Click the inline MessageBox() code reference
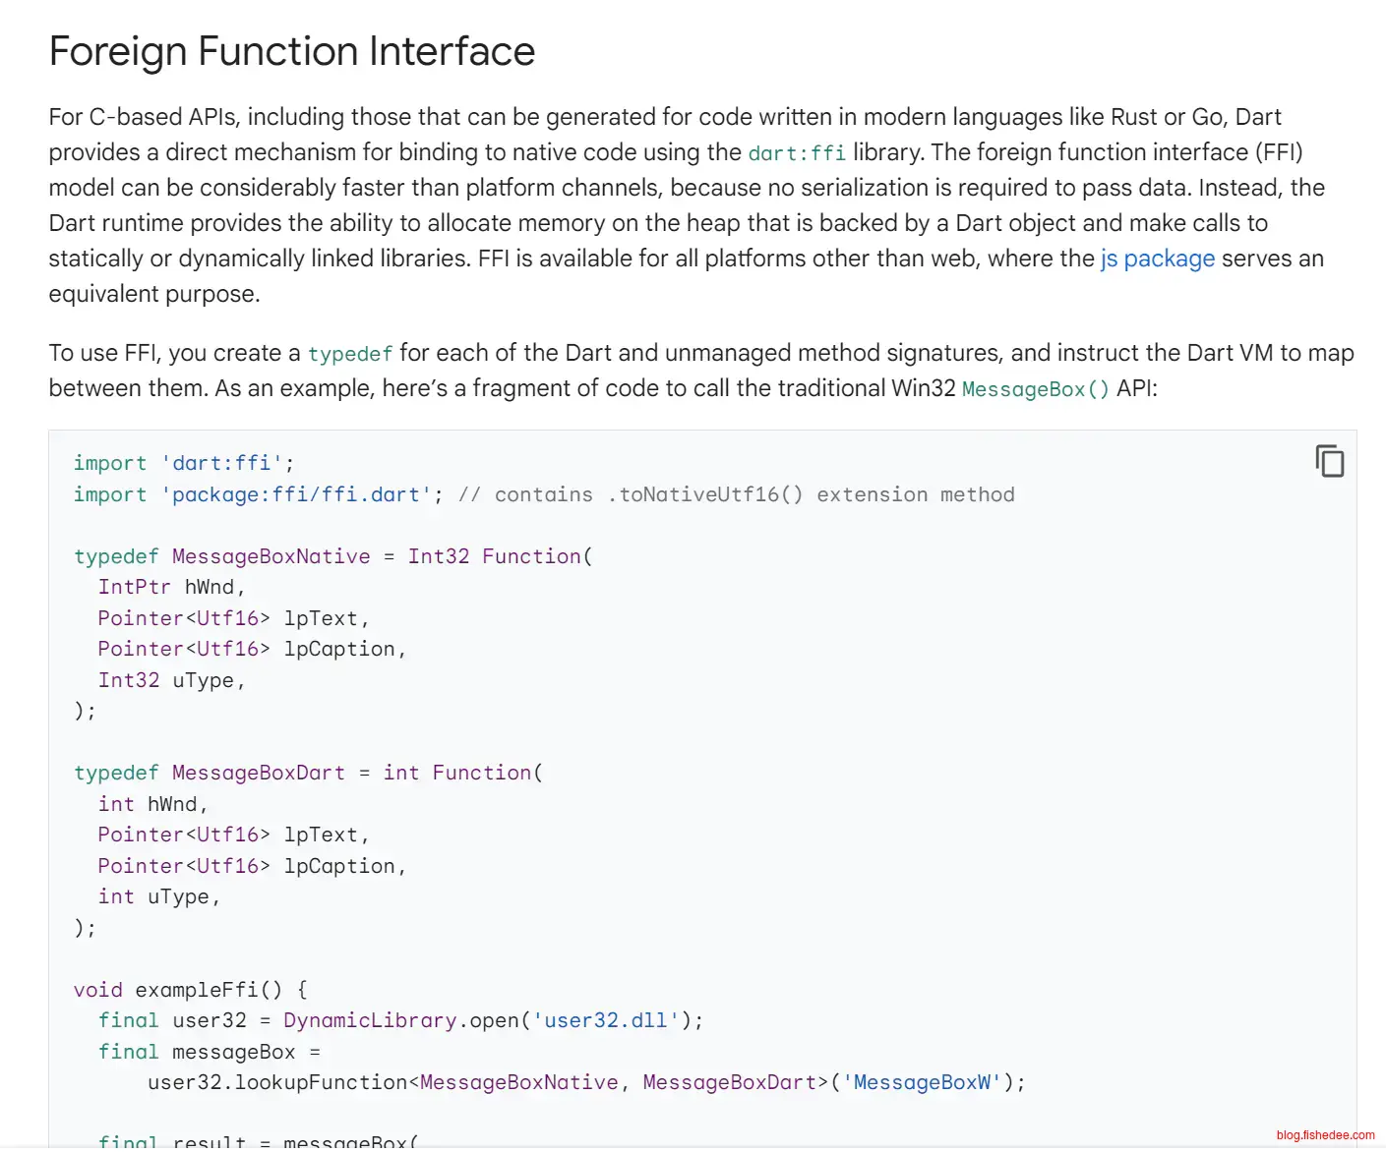 tap(1035, 389)
